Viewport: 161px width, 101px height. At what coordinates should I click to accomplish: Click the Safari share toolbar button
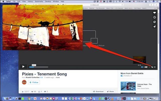151,5
